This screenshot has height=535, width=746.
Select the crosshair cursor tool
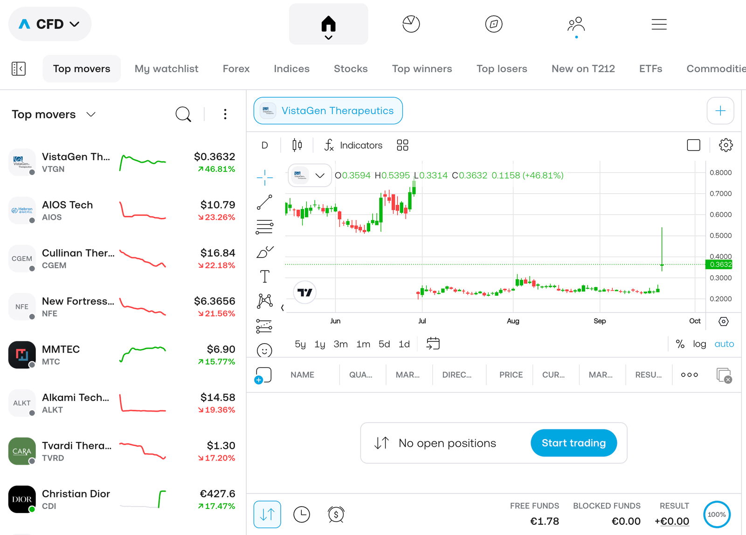click(x=264, y=177)
